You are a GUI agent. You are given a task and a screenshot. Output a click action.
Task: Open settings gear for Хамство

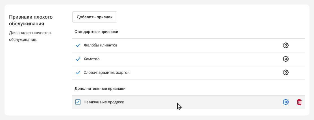285,59
